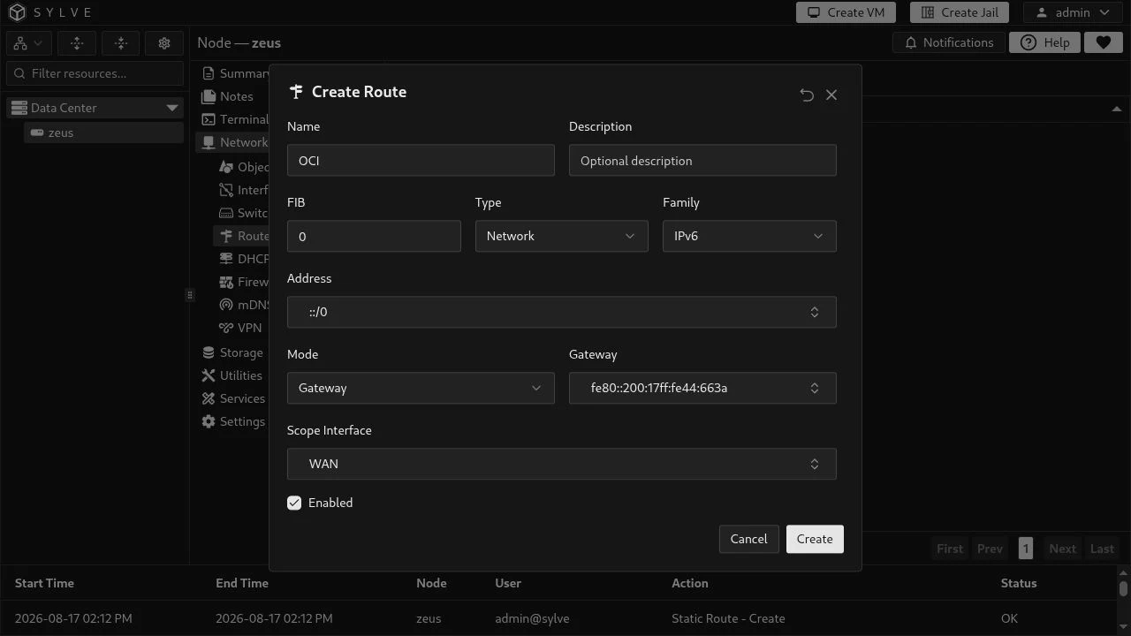
Task: Click the Status column header
Action: [1019, 583]
